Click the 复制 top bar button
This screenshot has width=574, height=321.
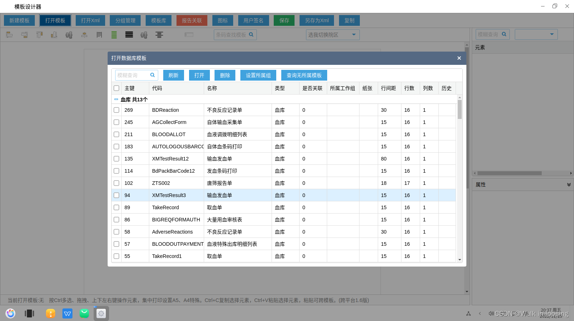349,20
